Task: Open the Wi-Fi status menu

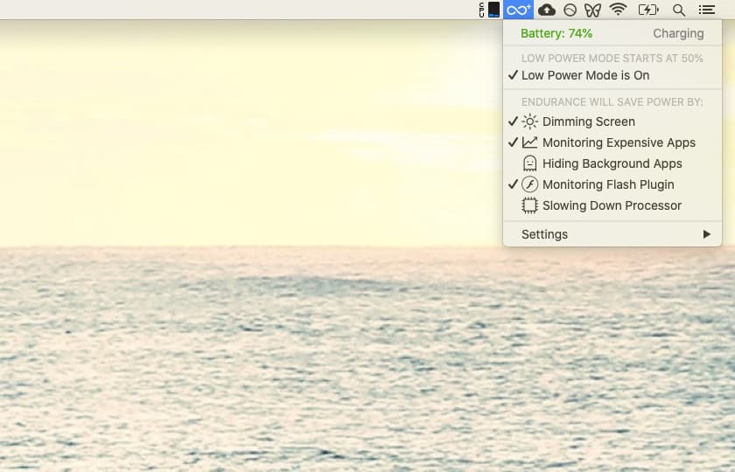Action: 619,10
